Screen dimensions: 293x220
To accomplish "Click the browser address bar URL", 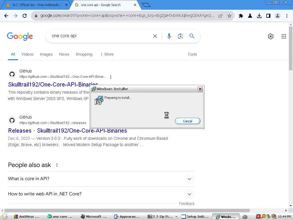I will (127, 16).
